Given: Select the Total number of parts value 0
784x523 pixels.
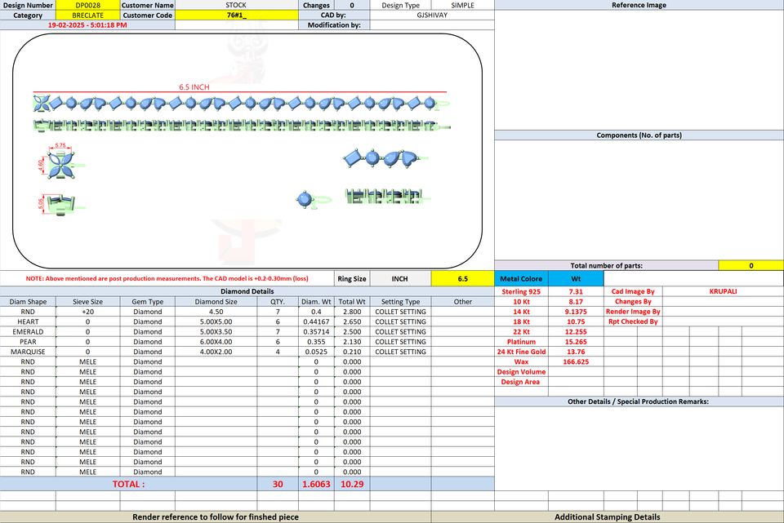Looking at the screenshot, I should pos(751,266).
